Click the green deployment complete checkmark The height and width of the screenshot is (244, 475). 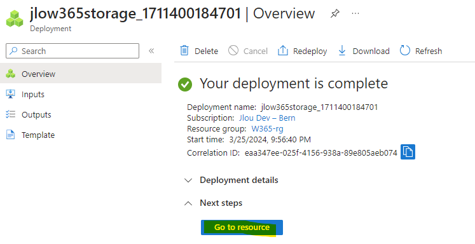185,85
